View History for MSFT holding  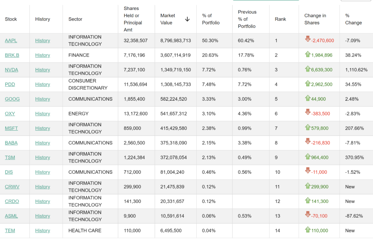point(42,128)
